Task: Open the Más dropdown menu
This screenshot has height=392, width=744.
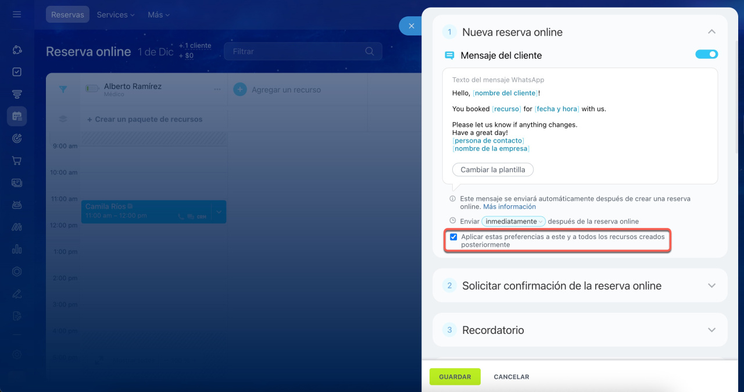Action: [159, 15]
